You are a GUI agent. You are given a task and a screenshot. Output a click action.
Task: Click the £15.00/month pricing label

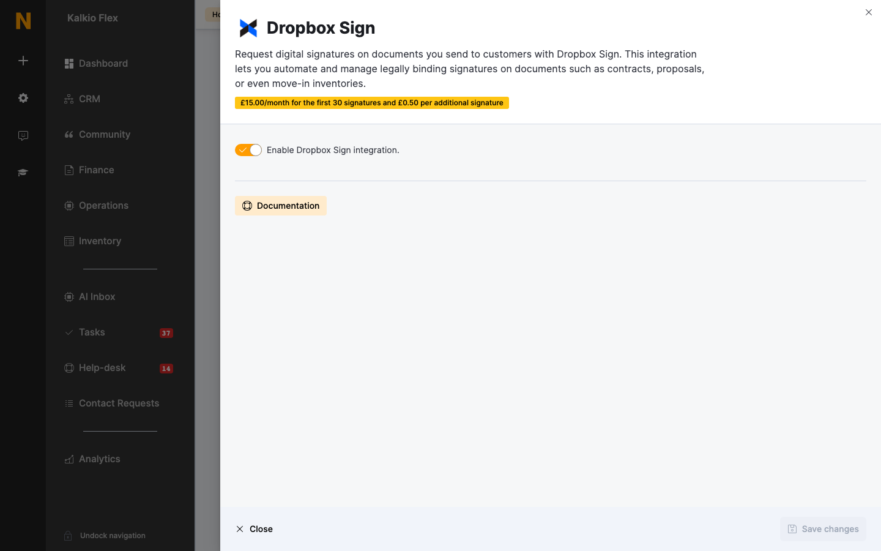(x=372, y=103)
